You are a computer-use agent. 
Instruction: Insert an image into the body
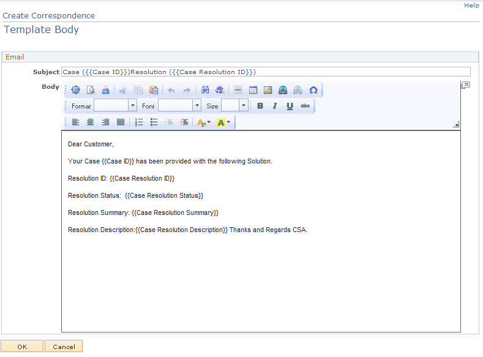tap(268, 90)
